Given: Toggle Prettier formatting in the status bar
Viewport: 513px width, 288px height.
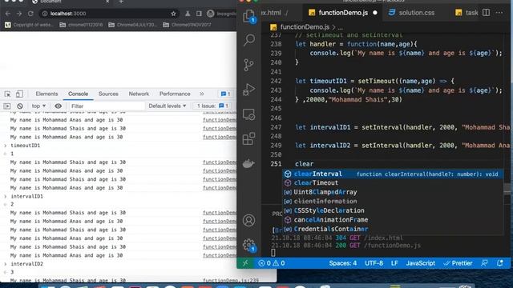Looking at the screenshot, I should pos(458,263).
